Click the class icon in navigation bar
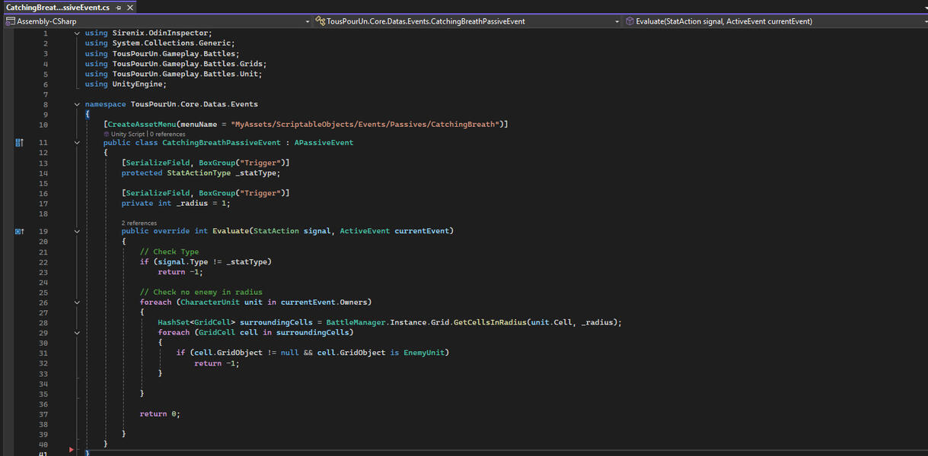This screenshot has height=456, width=928. pos(320,21)
